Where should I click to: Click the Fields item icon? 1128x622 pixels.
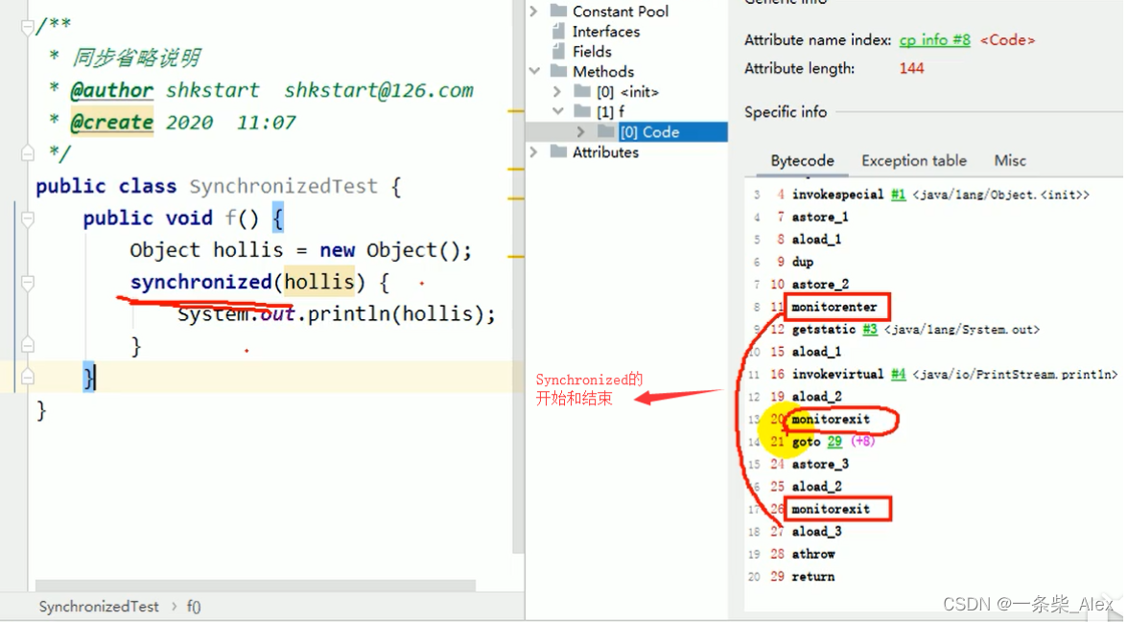pos(558,51)
